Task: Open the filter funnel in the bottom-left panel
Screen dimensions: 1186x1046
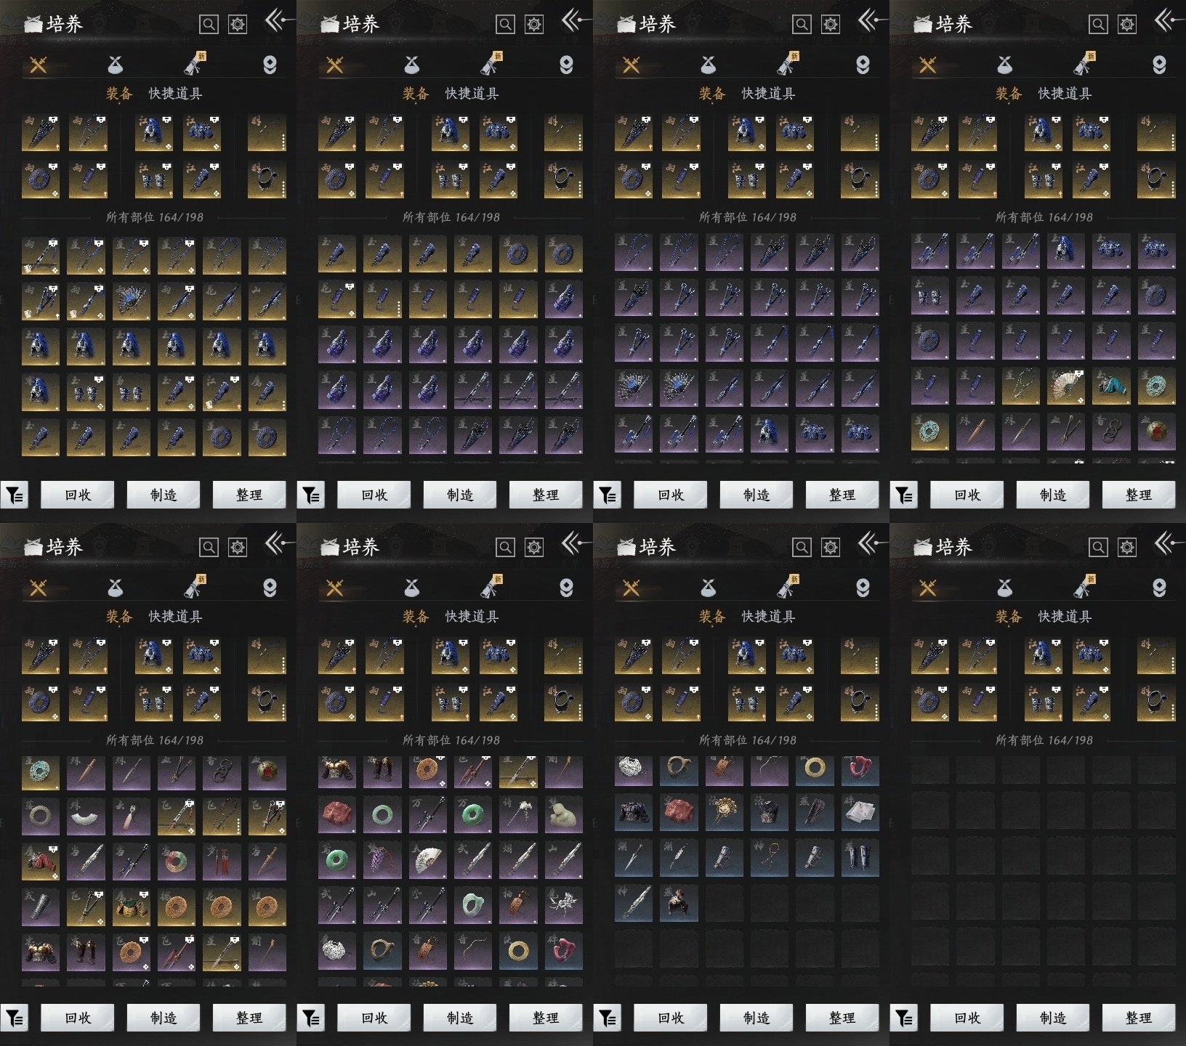Action: pyautogui.click(x=15, y=1018)
